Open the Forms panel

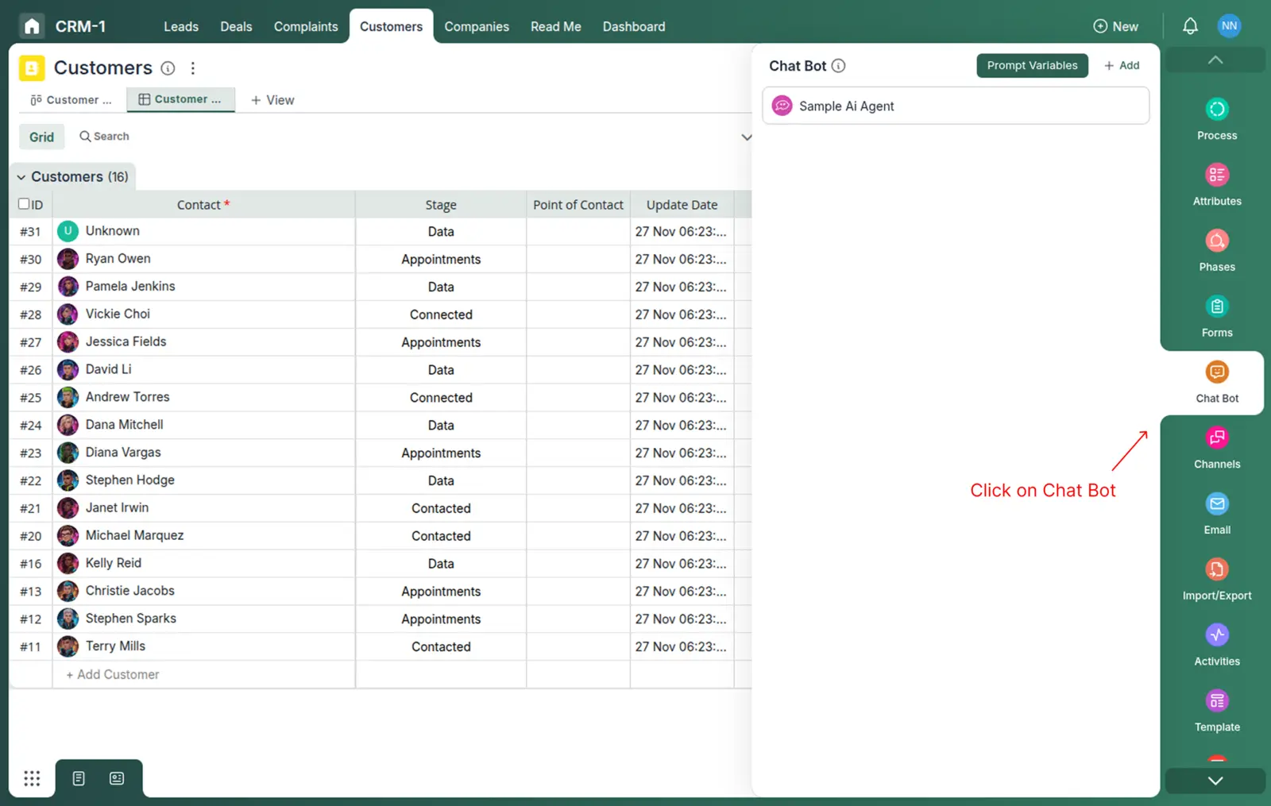coord(1216,315)
